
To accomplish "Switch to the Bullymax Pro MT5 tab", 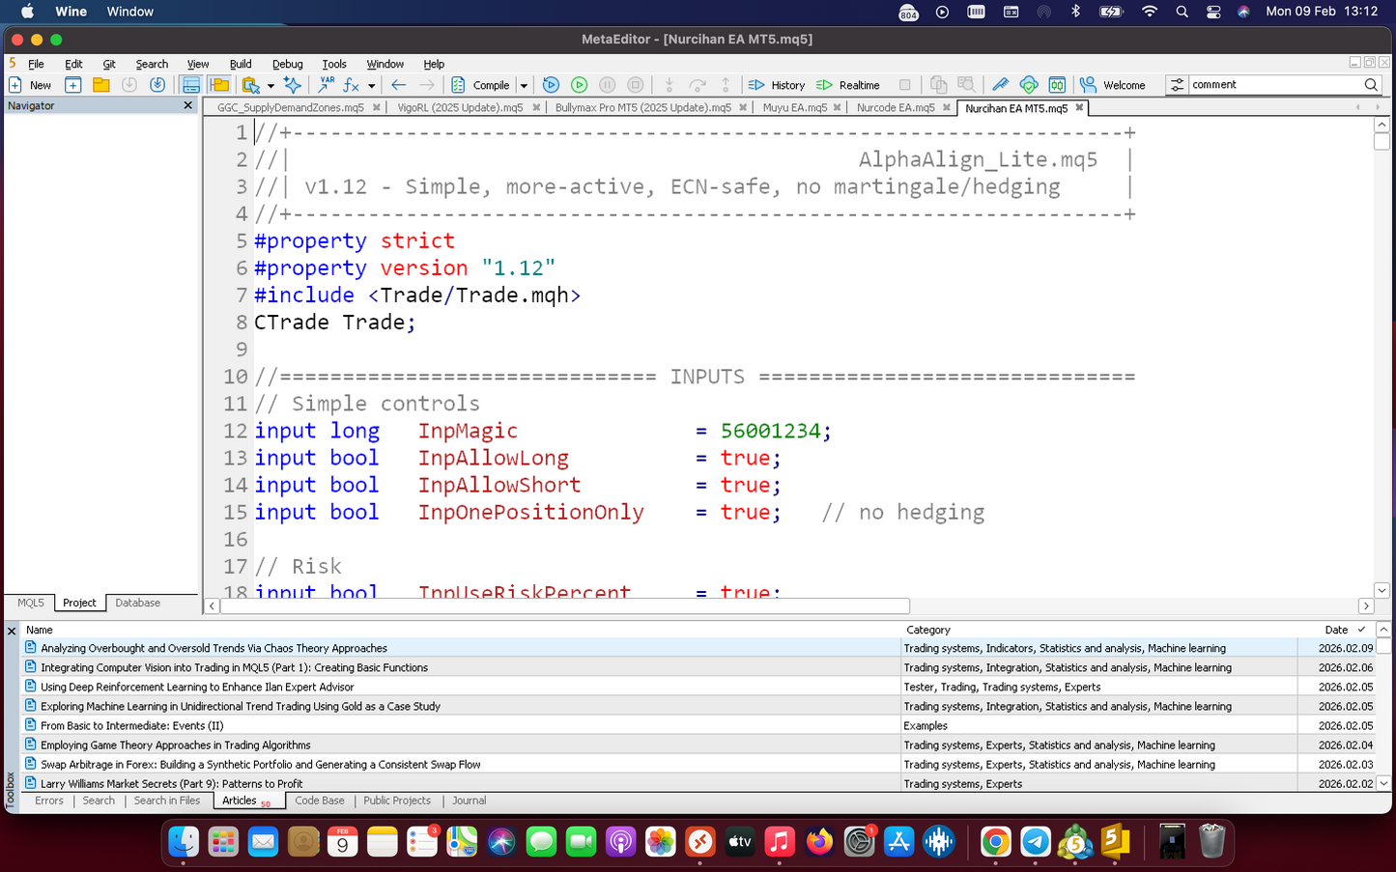I will click(x=642, y=107).
